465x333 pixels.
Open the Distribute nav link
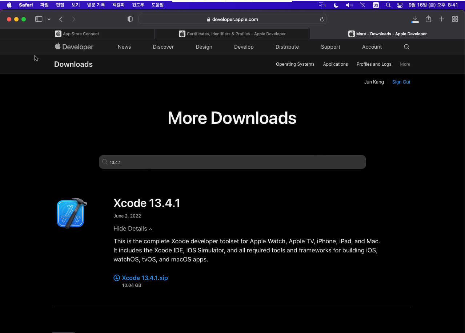coord(287,47)
